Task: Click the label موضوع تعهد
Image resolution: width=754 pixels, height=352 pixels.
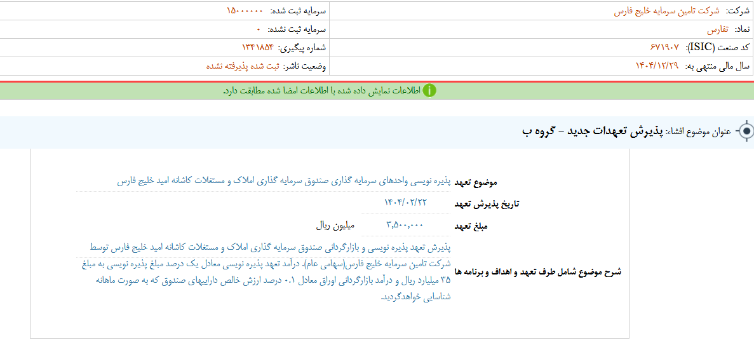Action: [476, 183]
